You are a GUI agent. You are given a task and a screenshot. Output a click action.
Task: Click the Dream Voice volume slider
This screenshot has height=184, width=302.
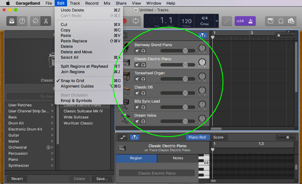coord(177,121)
